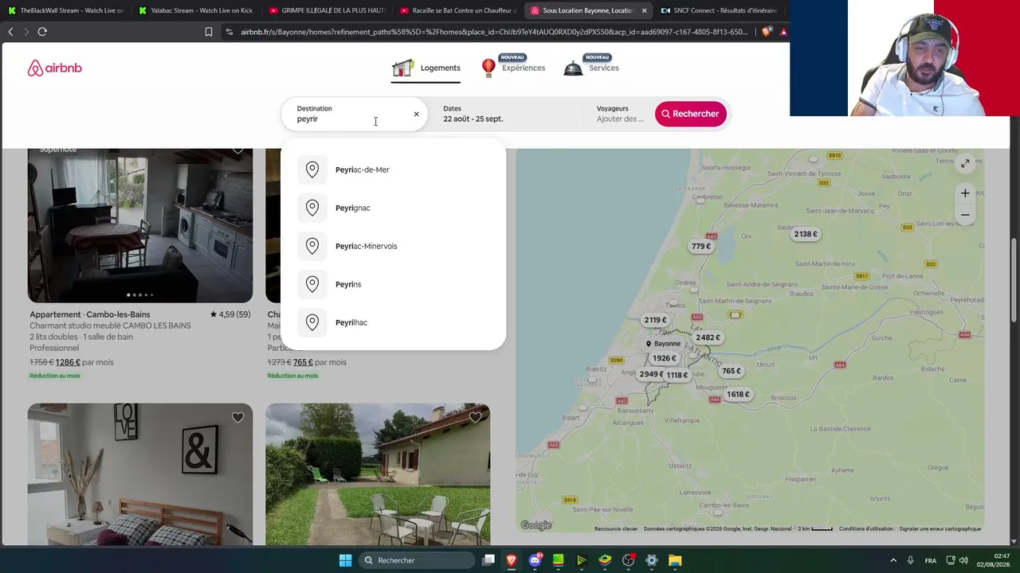1020x573 pixels.
Task: Select the 2482 € map price marker
Action: [708, 337]
